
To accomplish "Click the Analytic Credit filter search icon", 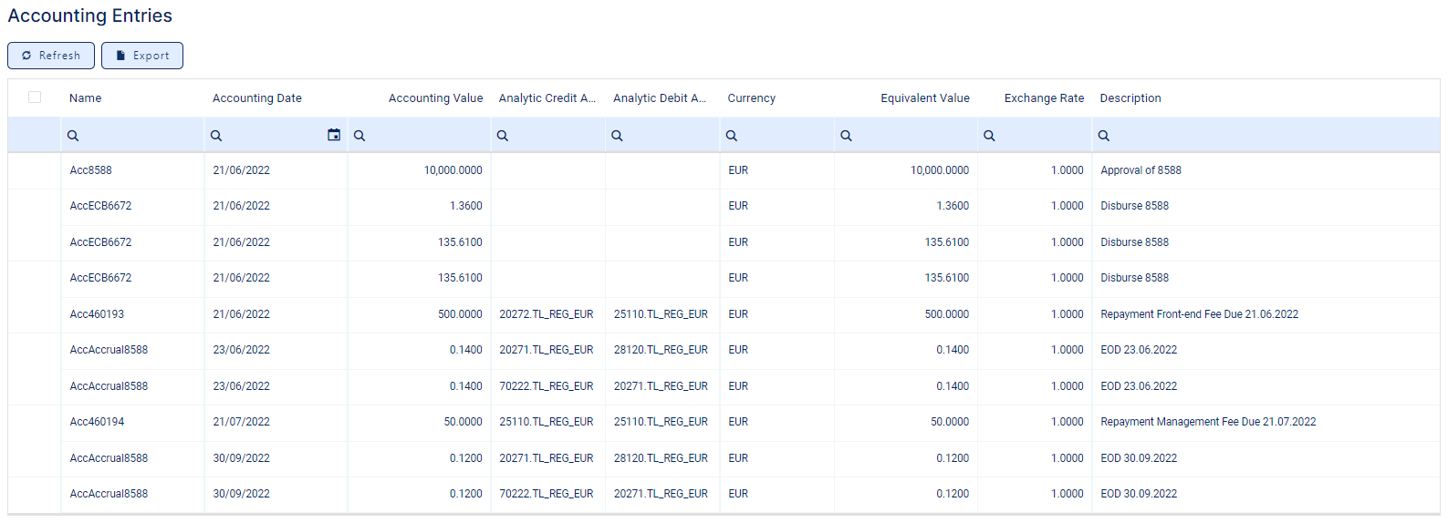I will tap(503, 136).
